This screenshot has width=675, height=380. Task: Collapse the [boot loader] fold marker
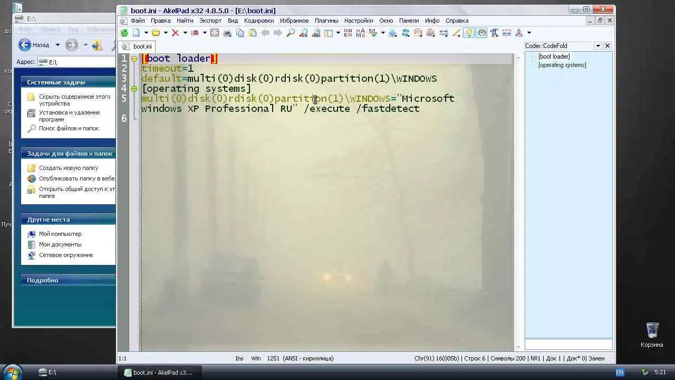[134, 59]
